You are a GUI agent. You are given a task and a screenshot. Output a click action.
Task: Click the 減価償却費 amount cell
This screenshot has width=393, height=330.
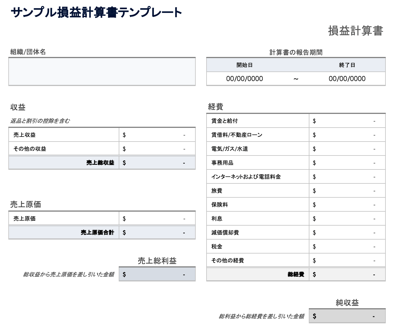coord(347,233)
